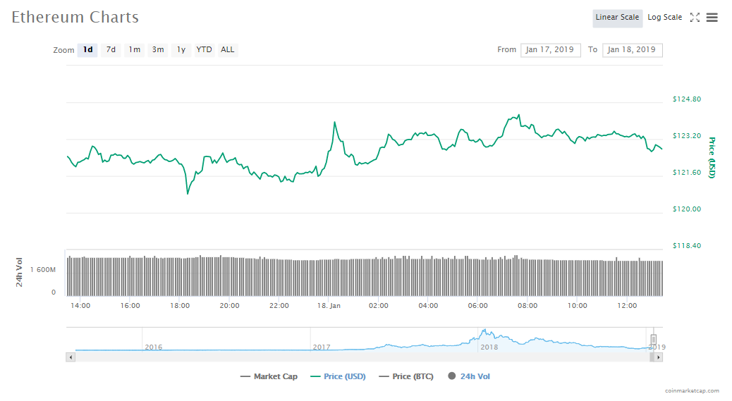The height and width of the screenshot is (401, 732).
Task: Switch to Linear Scale
Action: [x=617, y=18]
